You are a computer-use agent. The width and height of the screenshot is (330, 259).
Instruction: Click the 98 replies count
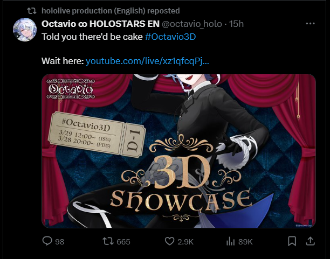60,242
